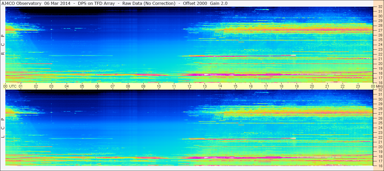This screenshot has height=171, width=384.
Task: Click the LCP label of the lower spectrogram
Action: (x=3, y=128)
